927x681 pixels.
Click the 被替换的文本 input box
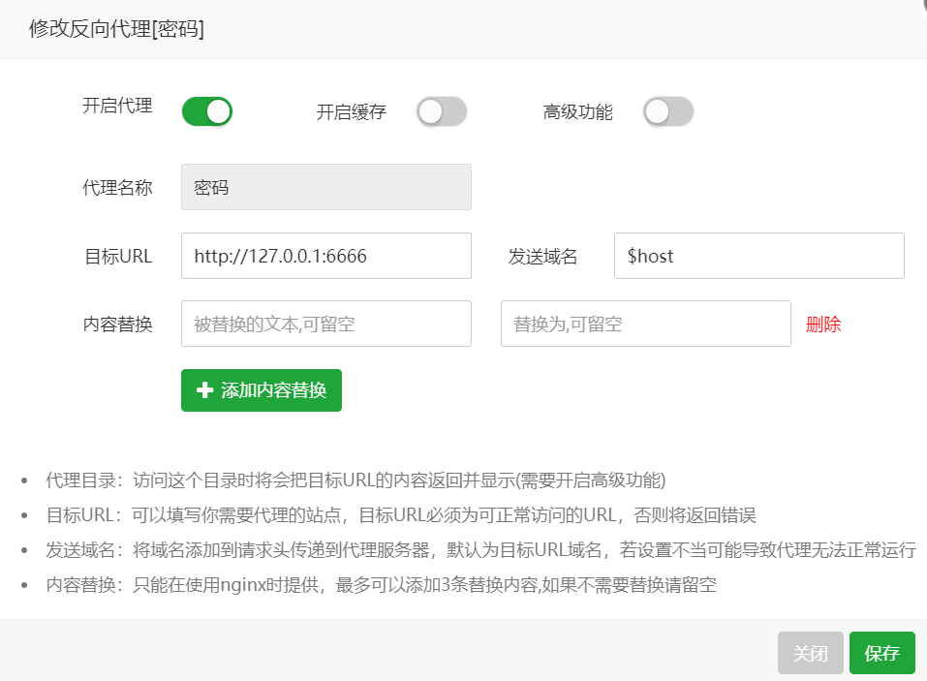325,324
